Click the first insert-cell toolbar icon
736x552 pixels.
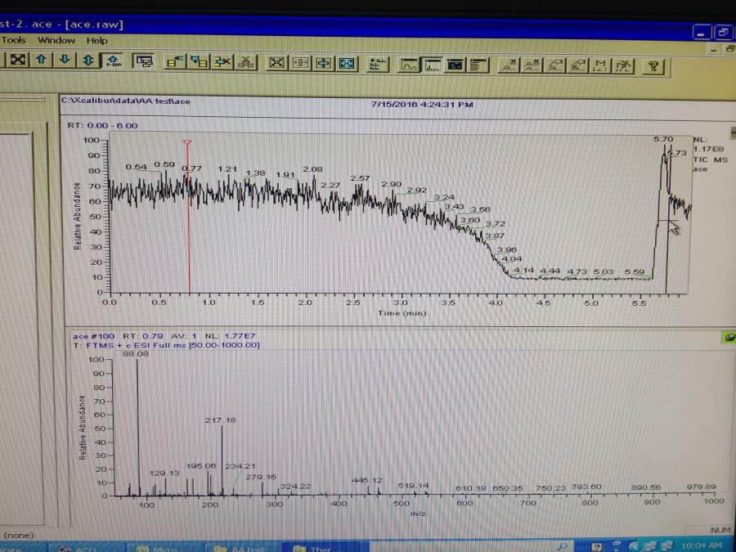pos(175,61)
